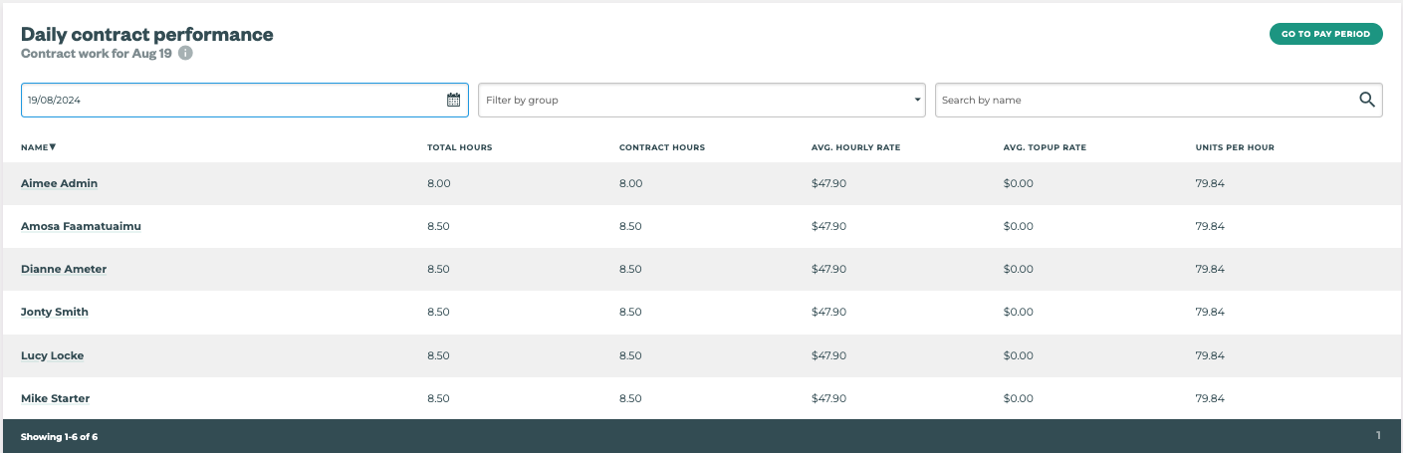
Task: Click the magnifying glass search icon
Action: click(1367, 100)
